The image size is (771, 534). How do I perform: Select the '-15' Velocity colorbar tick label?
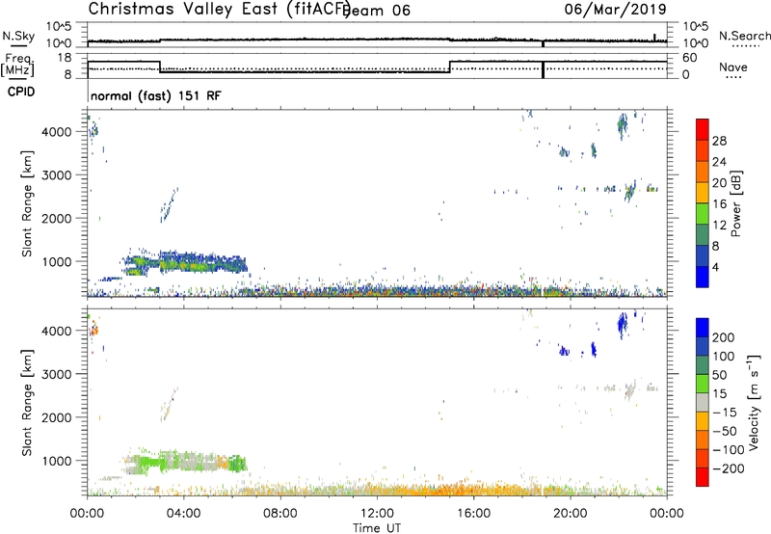tap(725, 412)
